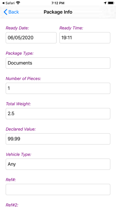Tap the Package Type label
The width and height of the screenshot is (116, 207).
click(x=20, y=54)
